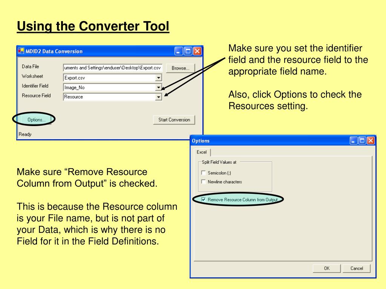Minimize the MDID2 Data Conversion window

(179, 51)
